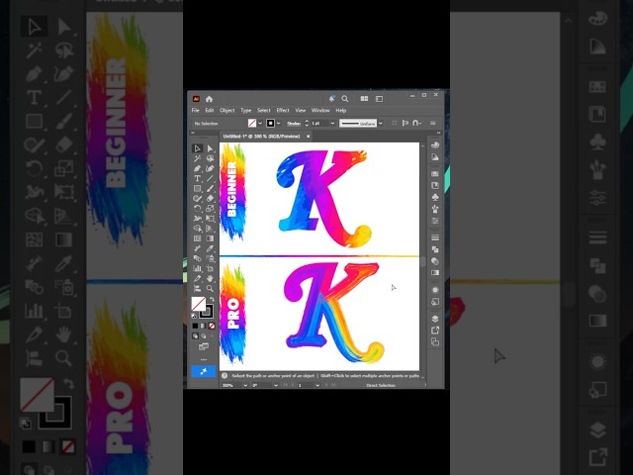Open the variable width profile dropdown

click(x=380, y=123)
